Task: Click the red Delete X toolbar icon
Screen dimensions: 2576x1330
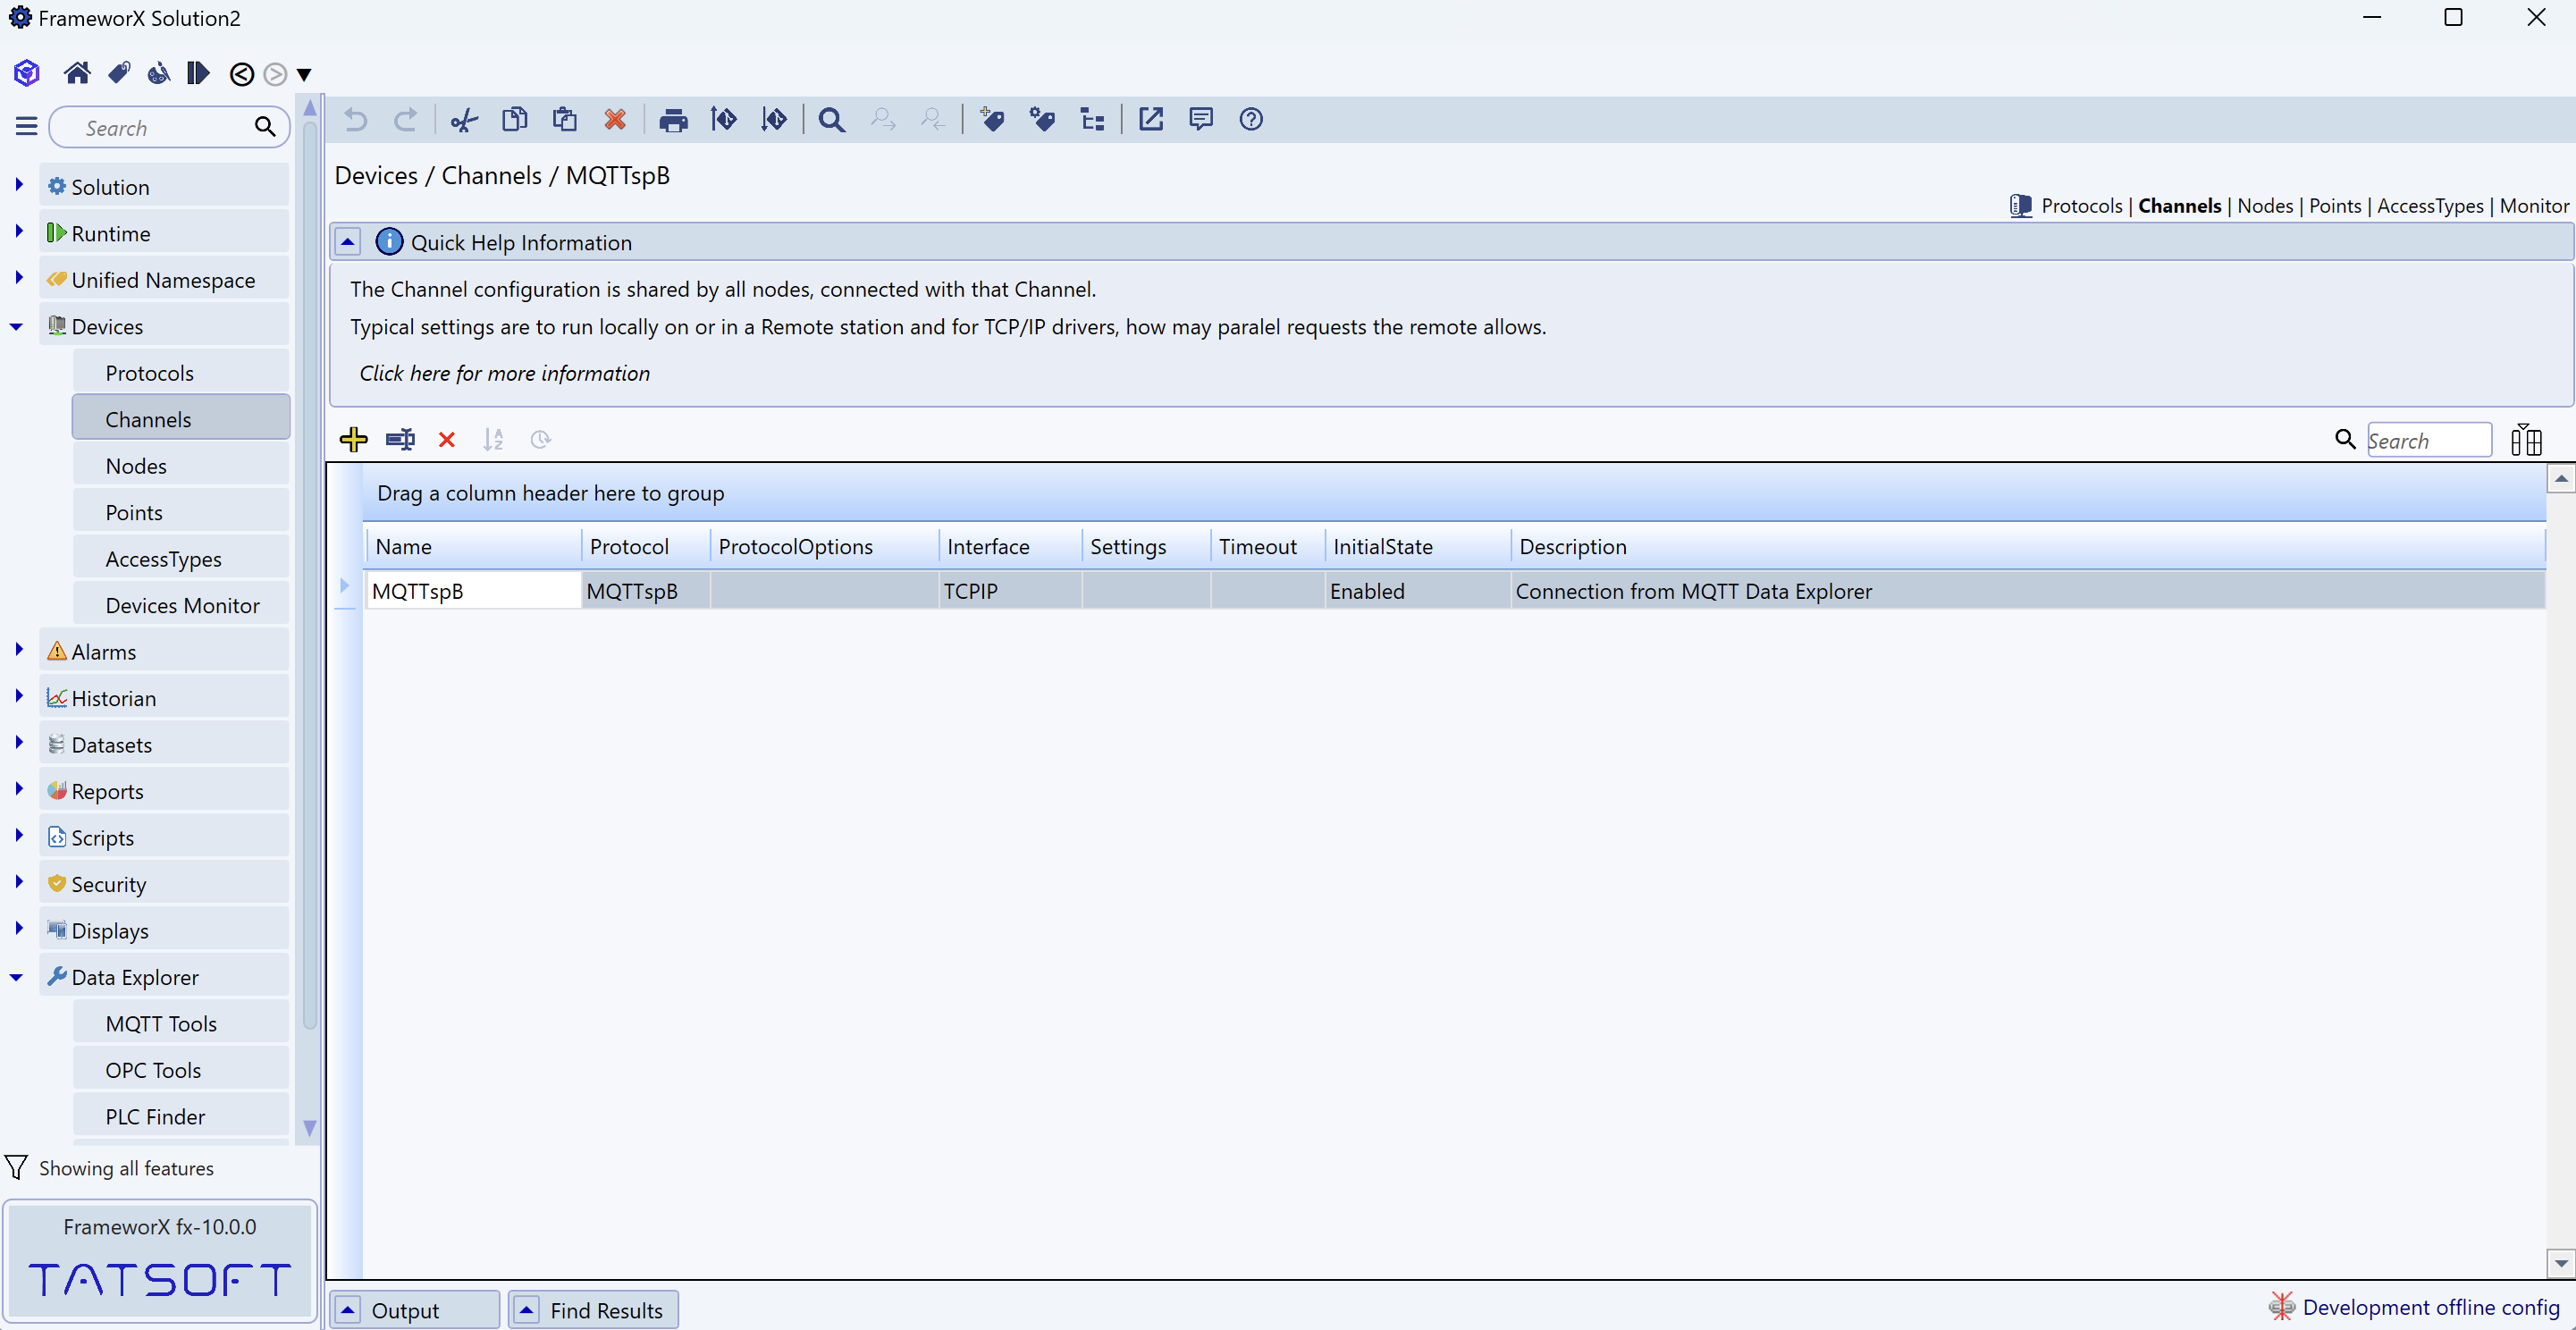Action: [x=615, y=120]
